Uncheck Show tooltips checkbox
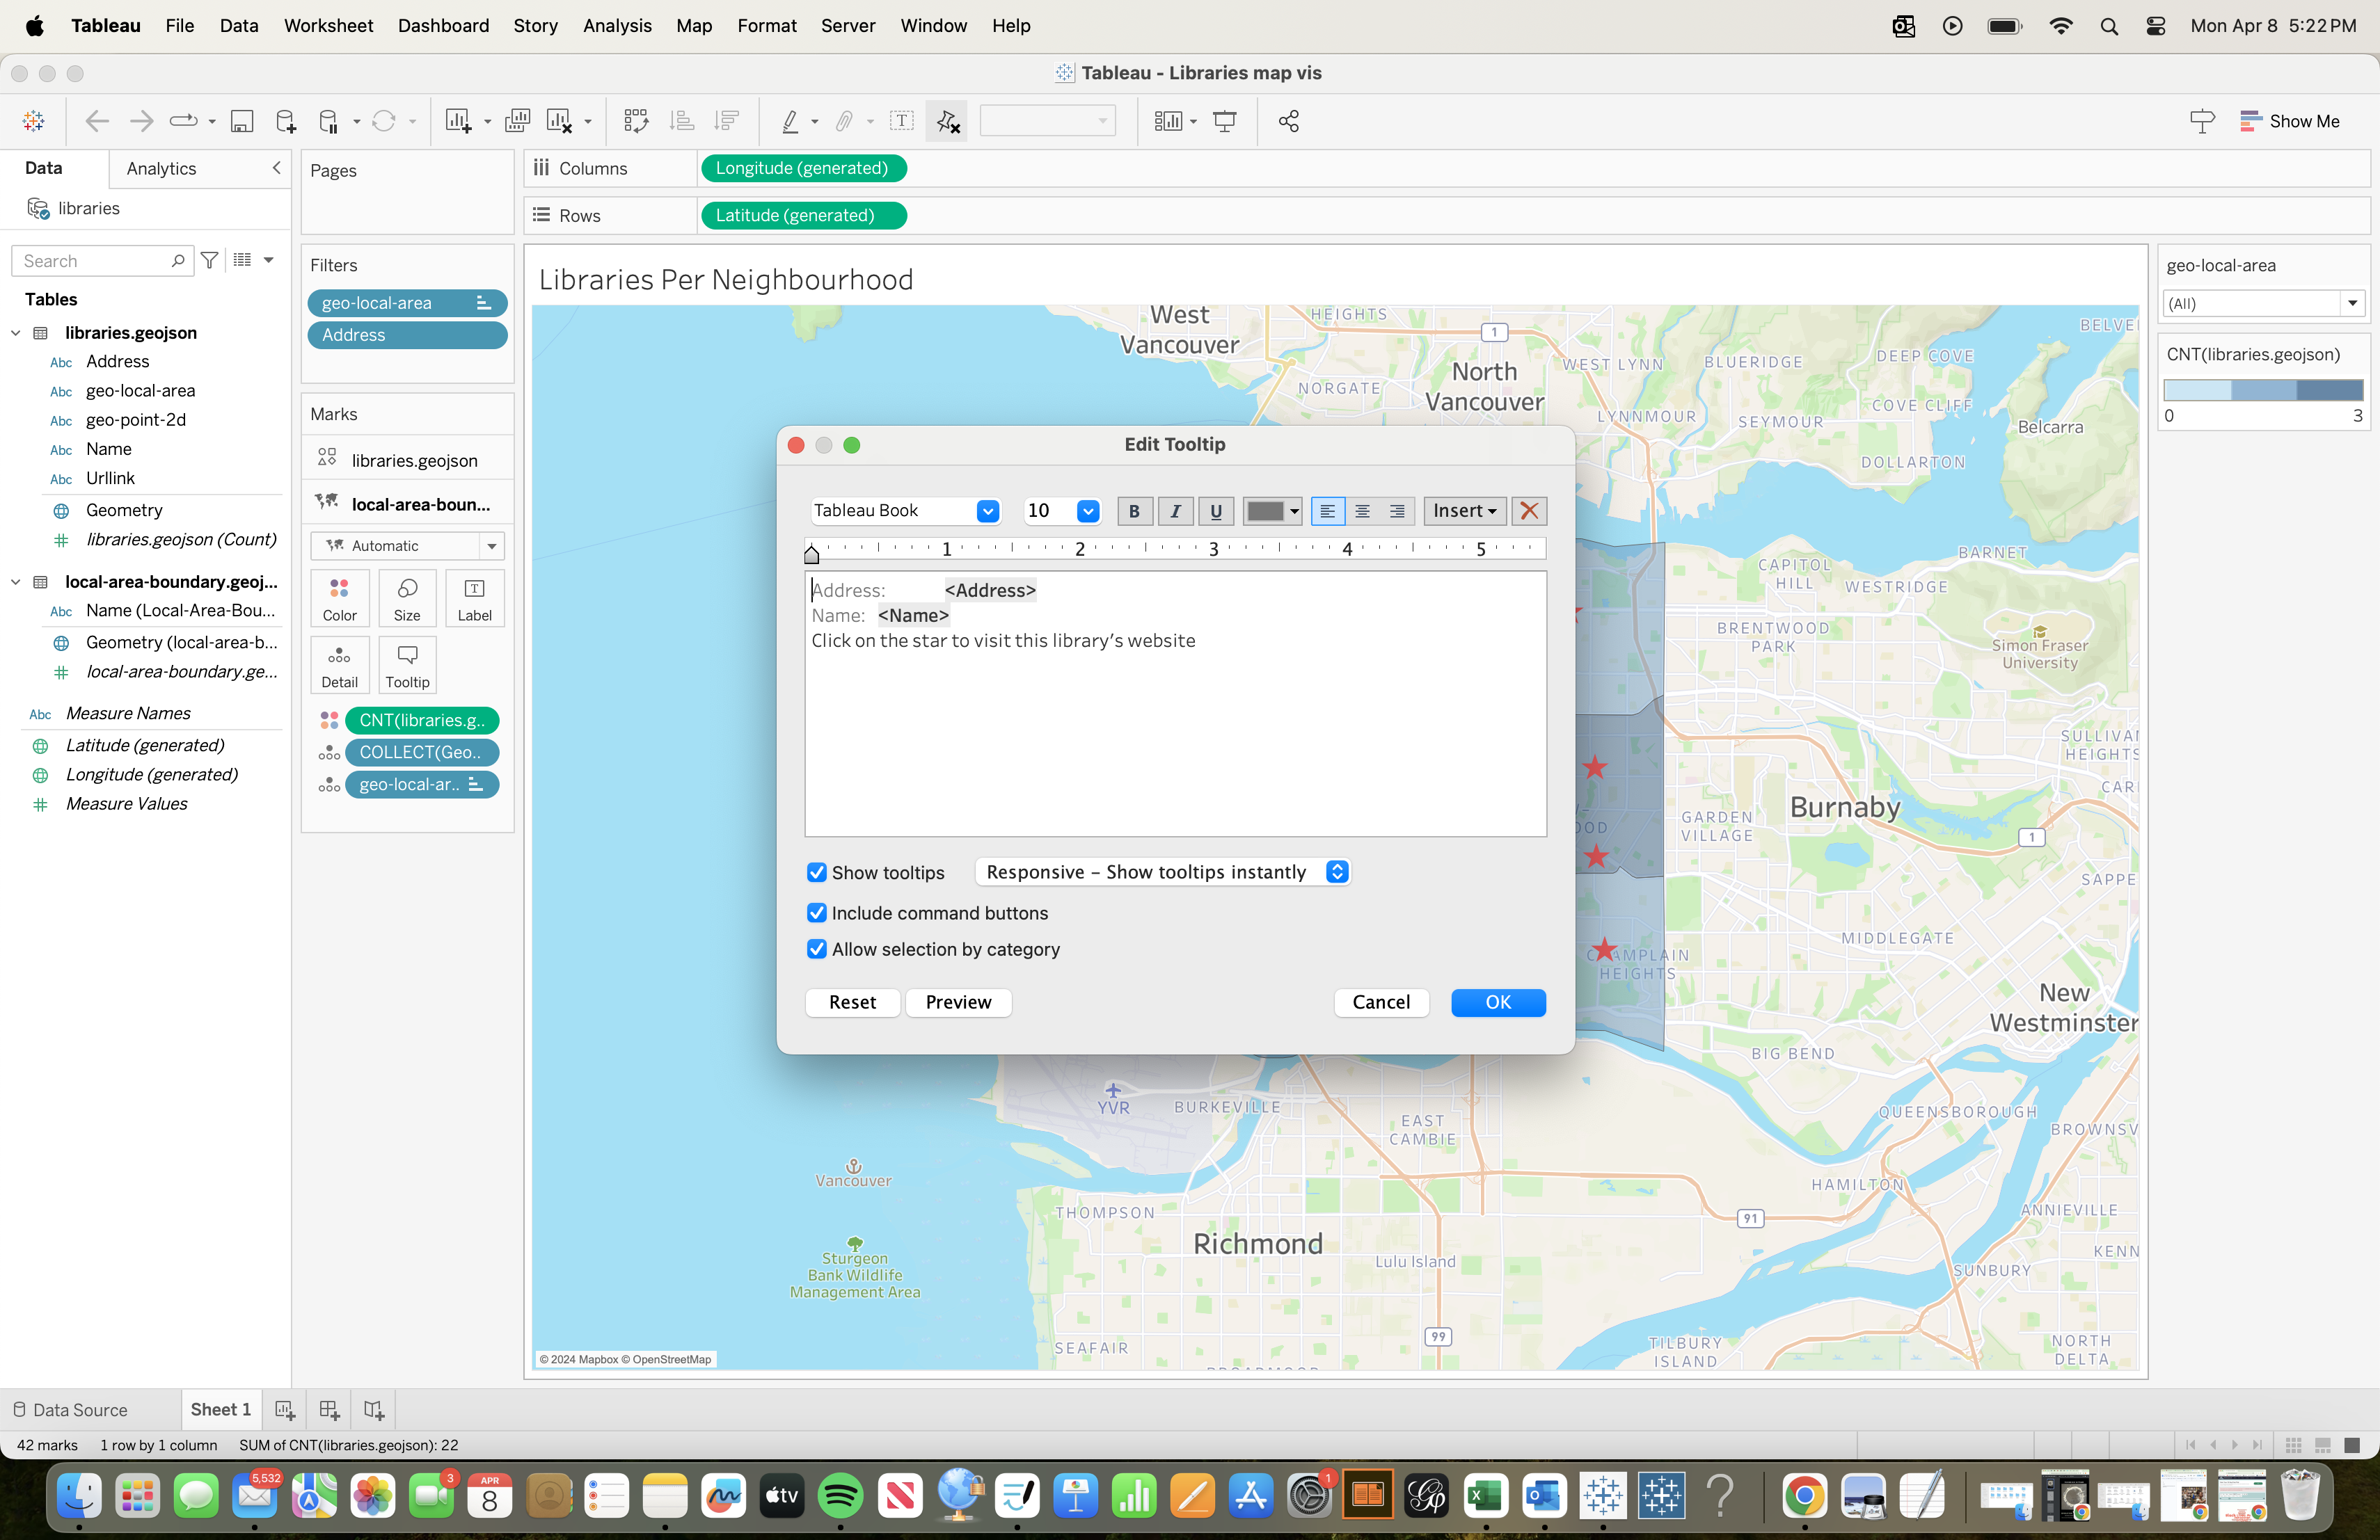This screenshot has width=2380, height=1540. coord(817,872)
